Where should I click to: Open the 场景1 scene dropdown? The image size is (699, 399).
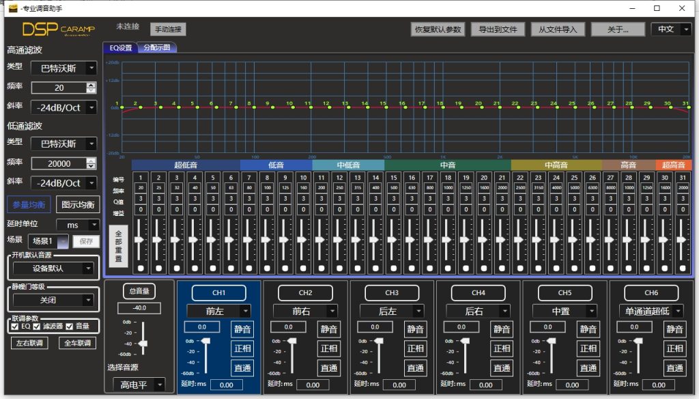tap(48, 241)
